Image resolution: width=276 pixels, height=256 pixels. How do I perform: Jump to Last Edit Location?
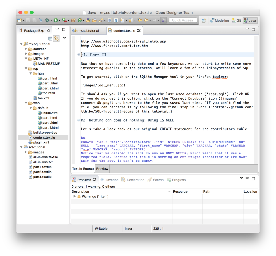tap(140, 20)
